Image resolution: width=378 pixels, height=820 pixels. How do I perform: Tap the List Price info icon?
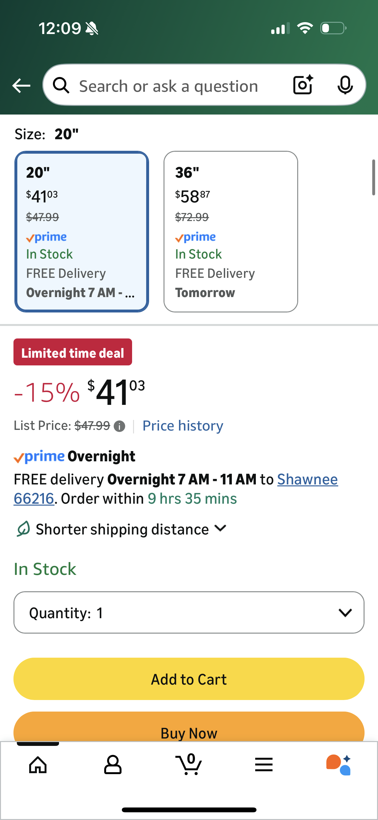click(x=120, y=426)
